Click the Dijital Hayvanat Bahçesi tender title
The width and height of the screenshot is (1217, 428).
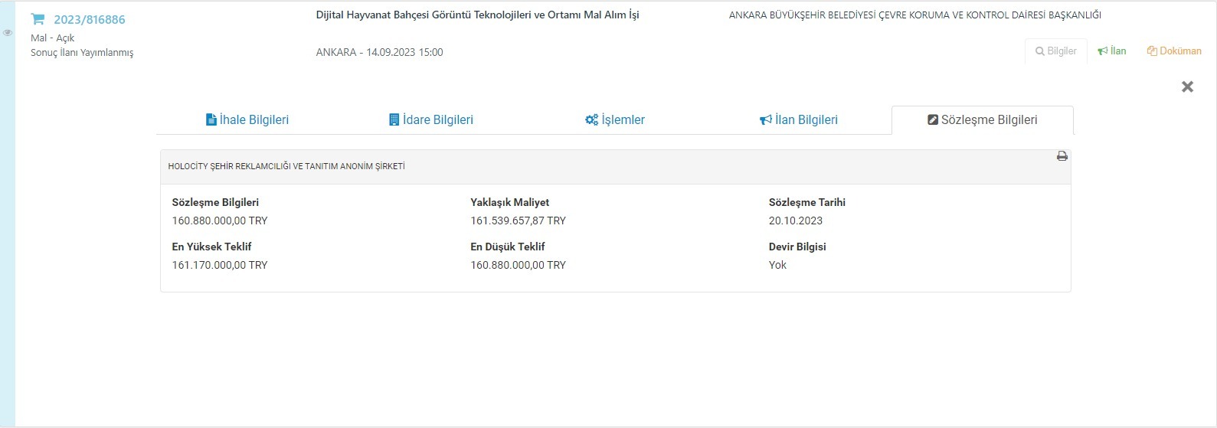coord(477,15)
